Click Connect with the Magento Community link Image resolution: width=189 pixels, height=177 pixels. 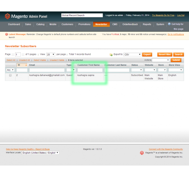coord(166,149)
